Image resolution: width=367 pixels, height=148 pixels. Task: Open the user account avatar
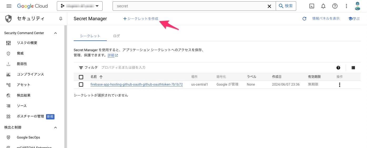[x=358, y=6]
